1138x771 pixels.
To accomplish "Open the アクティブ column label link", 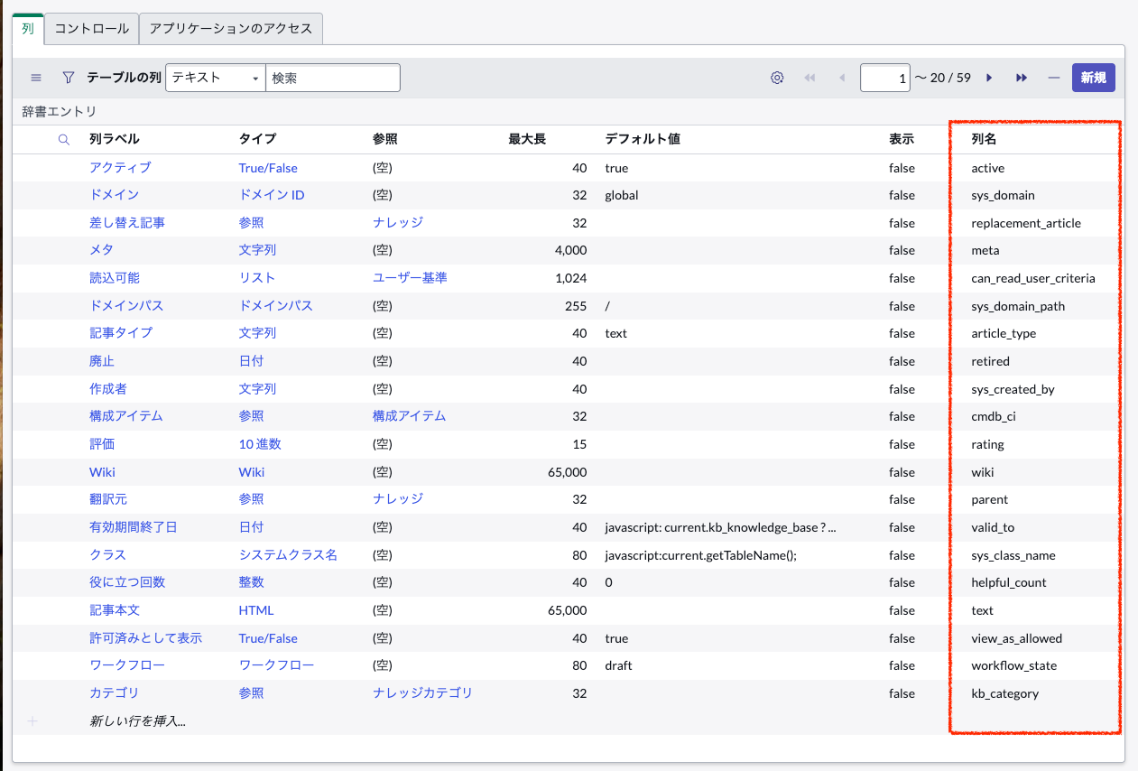I will coord(120,168).
